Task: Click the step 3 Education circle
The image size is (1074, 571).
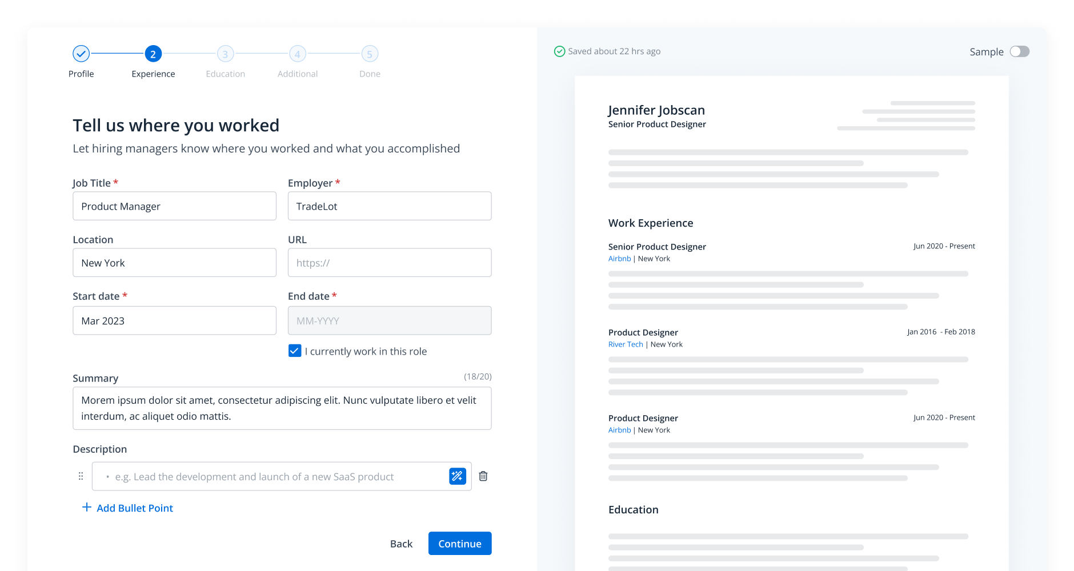Action: [225, 54]
